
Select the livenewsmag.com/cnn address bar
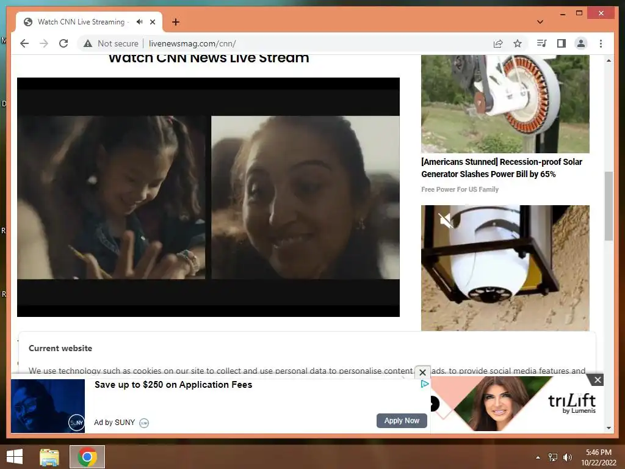coord(192,43)
